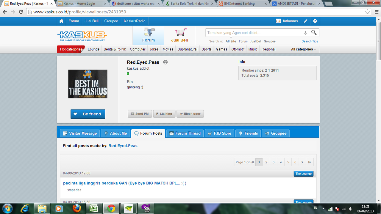
Task: Switch to the detikcom browser tab
Action: pos(136,4)
